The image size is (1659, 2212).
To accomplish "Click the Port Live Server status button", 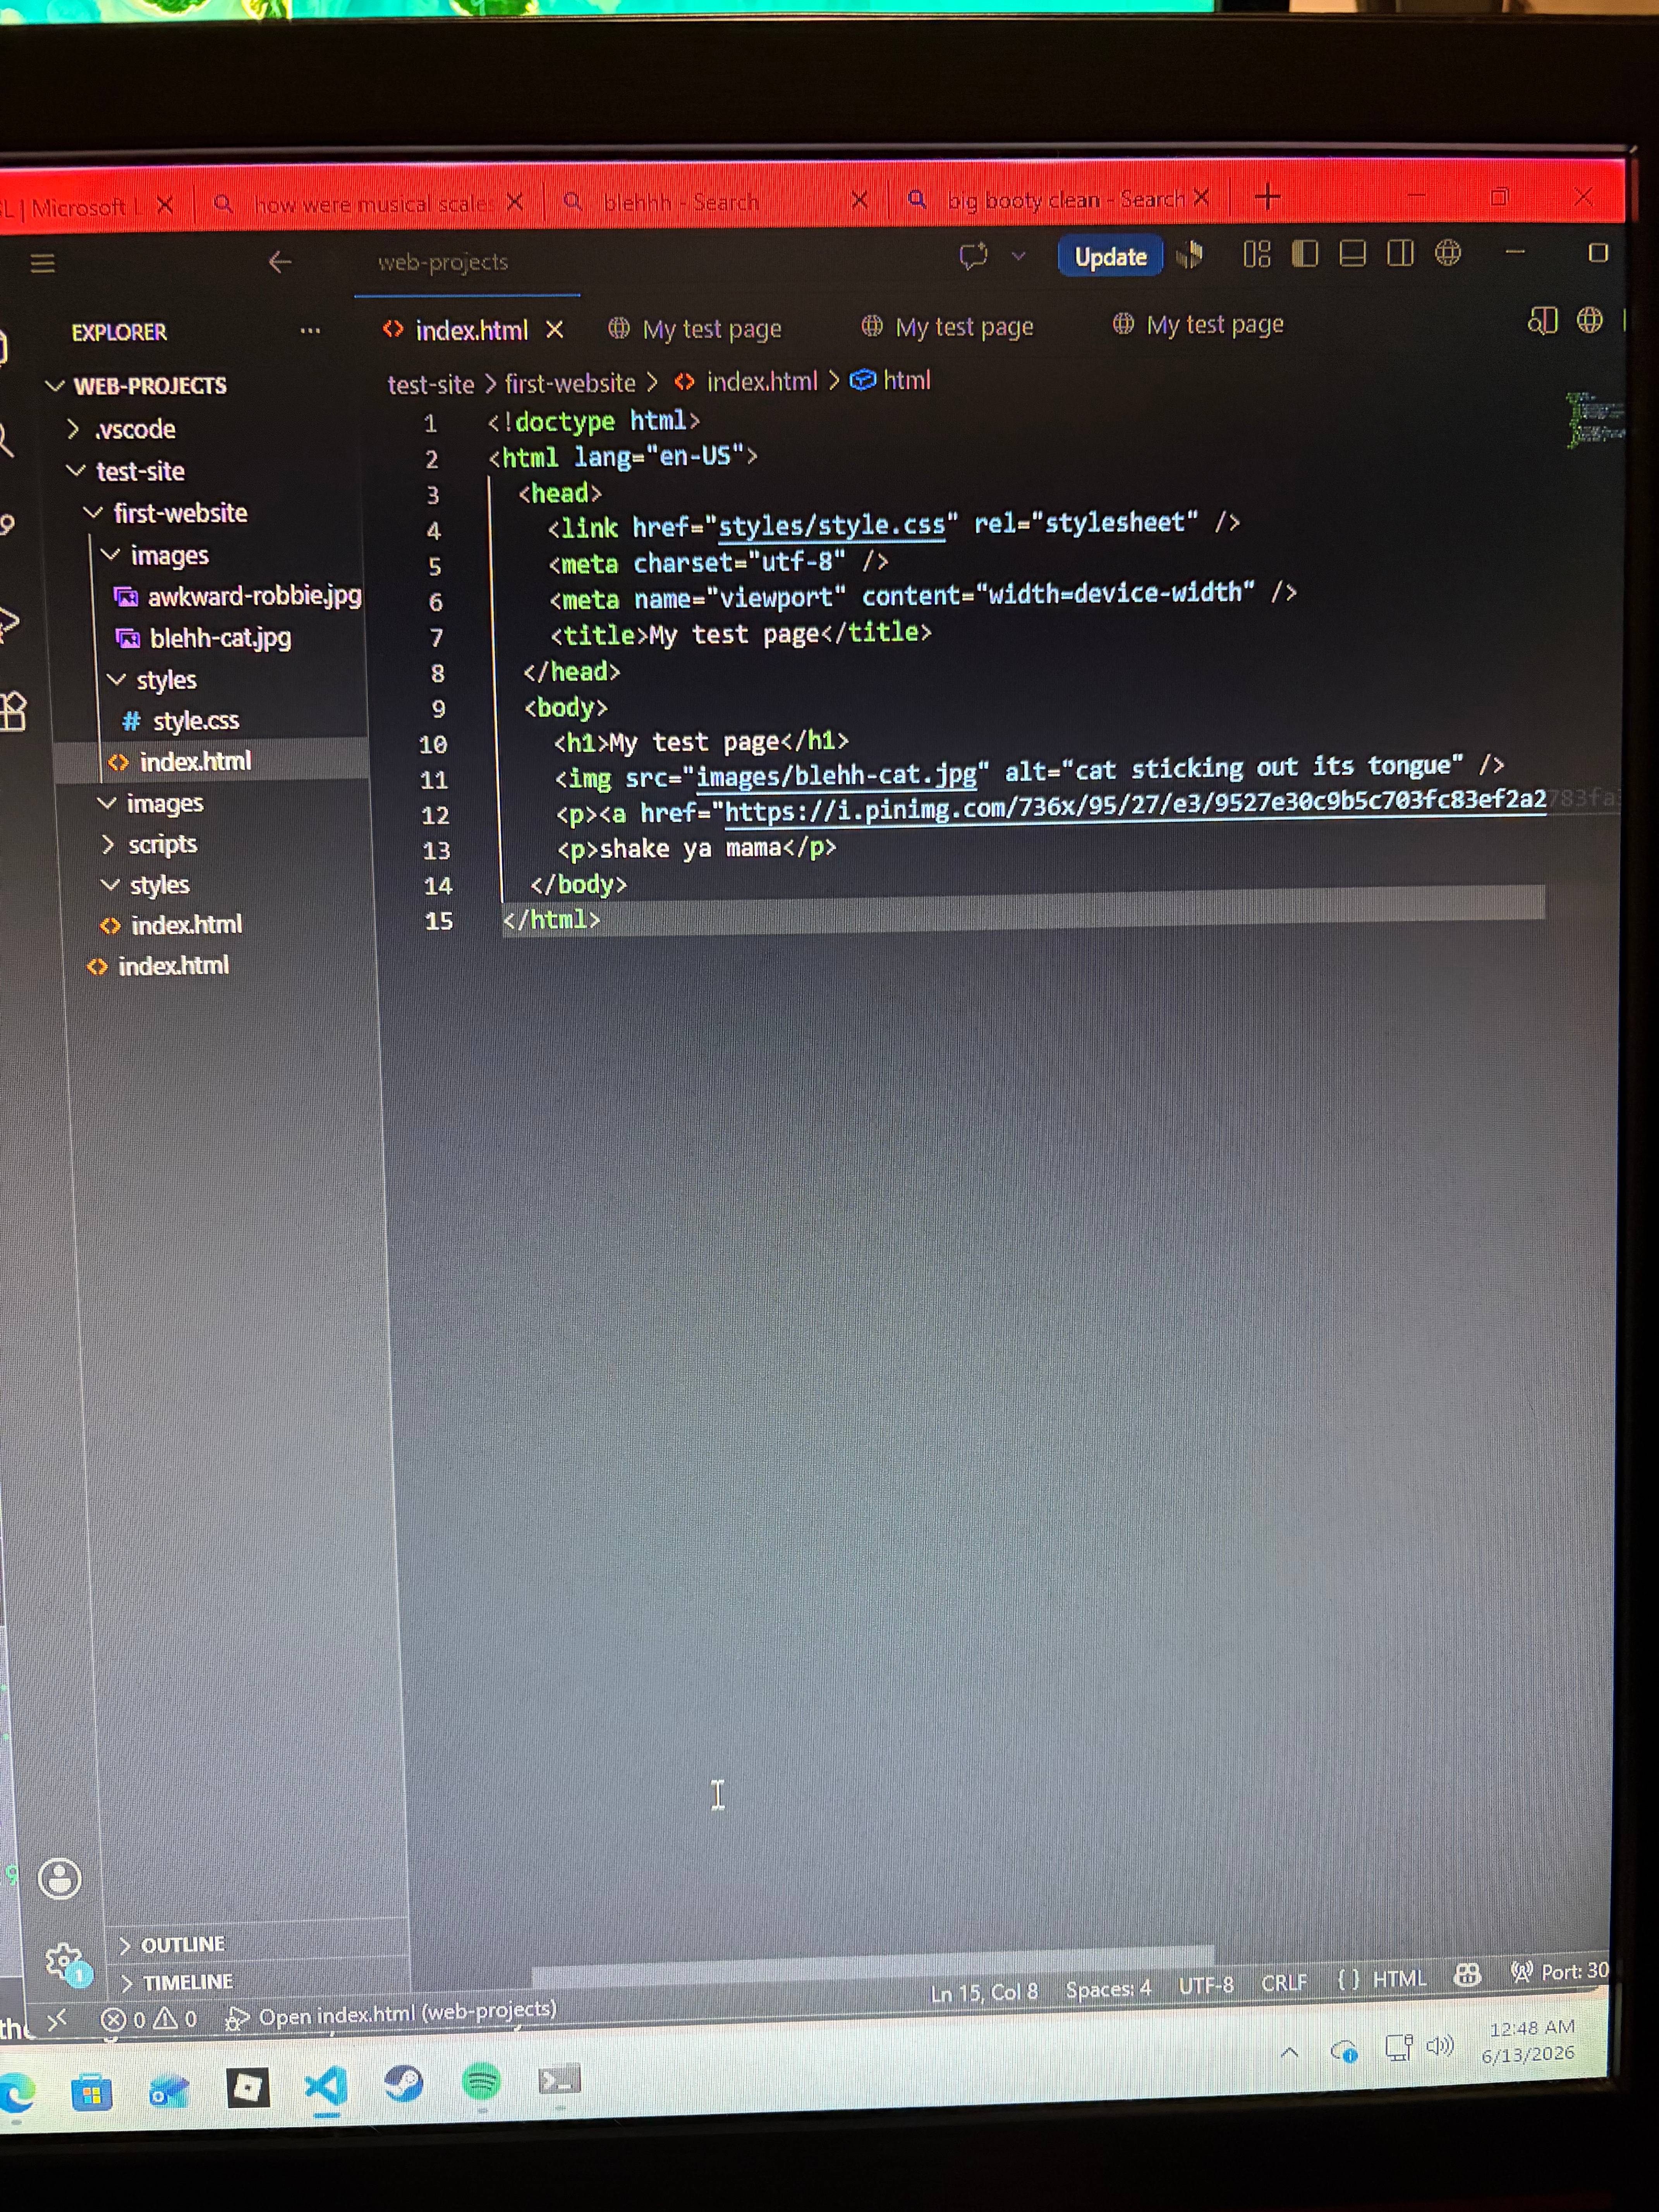I will click(1560, 1971).
